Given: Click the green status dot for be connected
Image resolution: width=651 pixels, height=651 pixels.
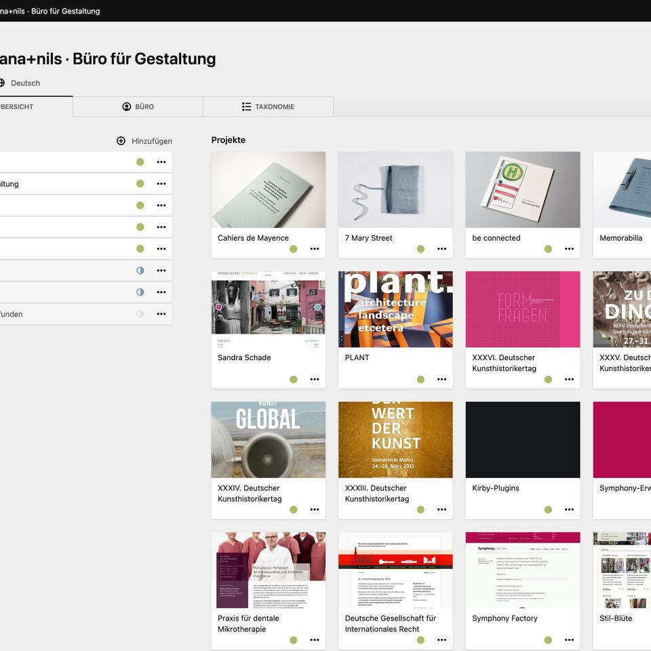Looking at the screenshot, I should click(x=548, y=249).
